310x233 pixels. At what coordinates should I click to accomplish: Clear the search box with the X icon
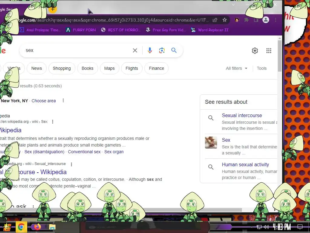(x=135, y=51)
